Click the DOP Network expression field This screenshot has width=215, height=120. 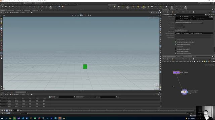(x=192, y=17)
